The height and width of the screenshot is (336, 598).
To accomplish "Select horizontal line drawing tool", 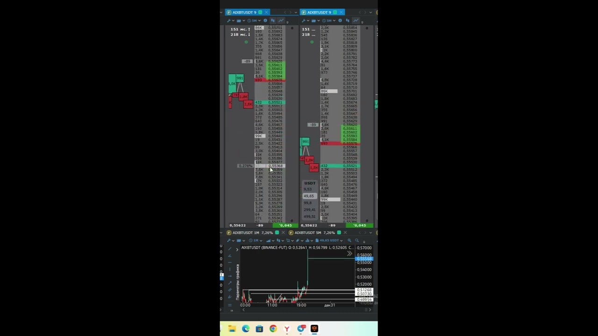I will click(229, 262).
